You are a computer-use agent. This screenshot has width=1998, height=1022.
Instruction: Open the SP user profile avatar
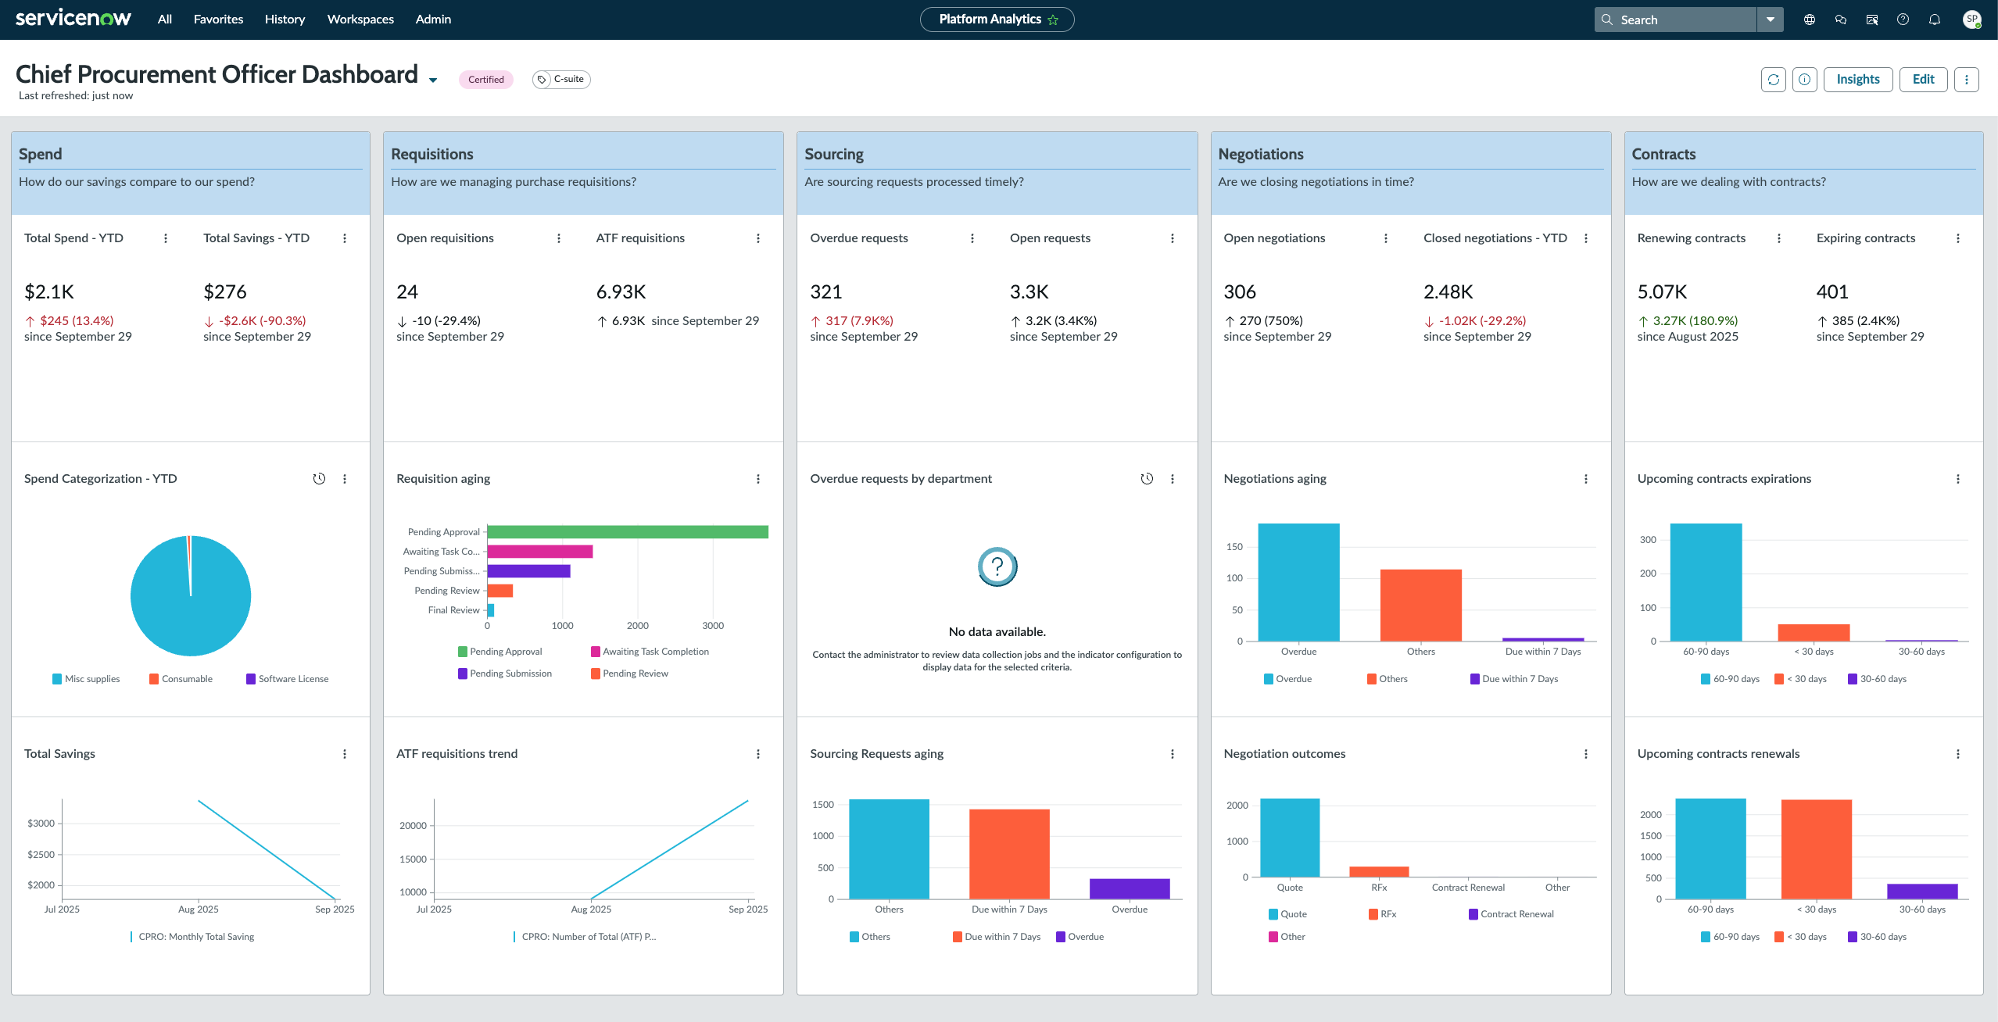[1972, 20]
